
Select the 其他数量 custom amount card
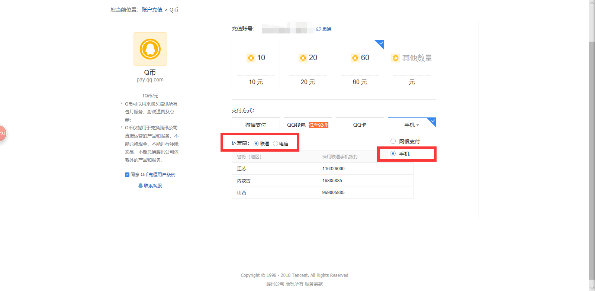tap(412, 64)
